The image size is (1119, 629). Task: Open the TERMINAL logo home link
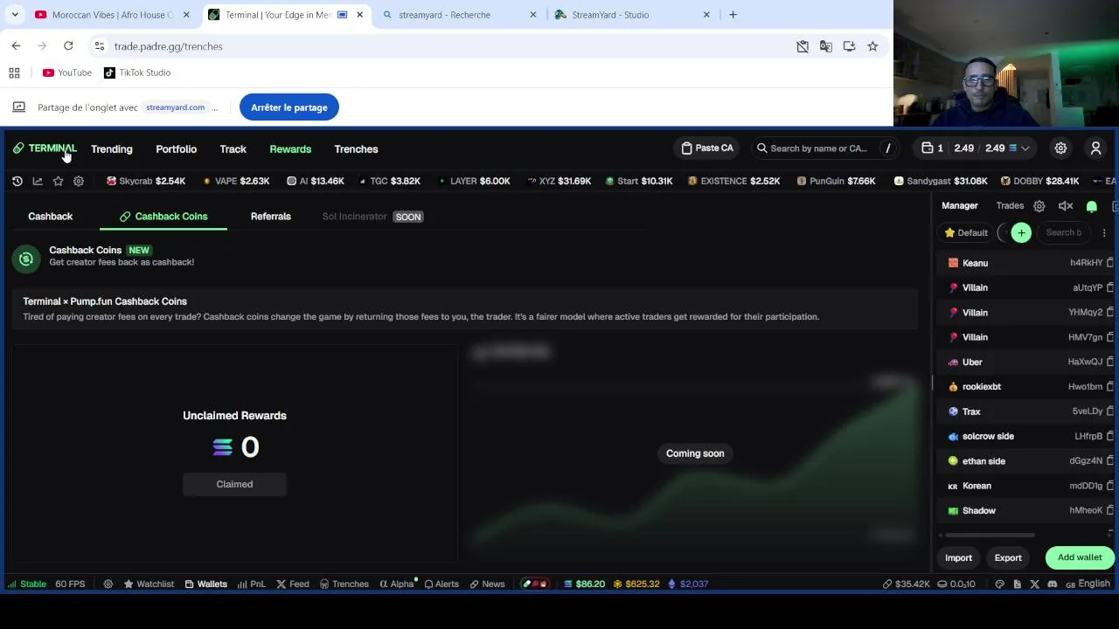click(x=45, y=149)
